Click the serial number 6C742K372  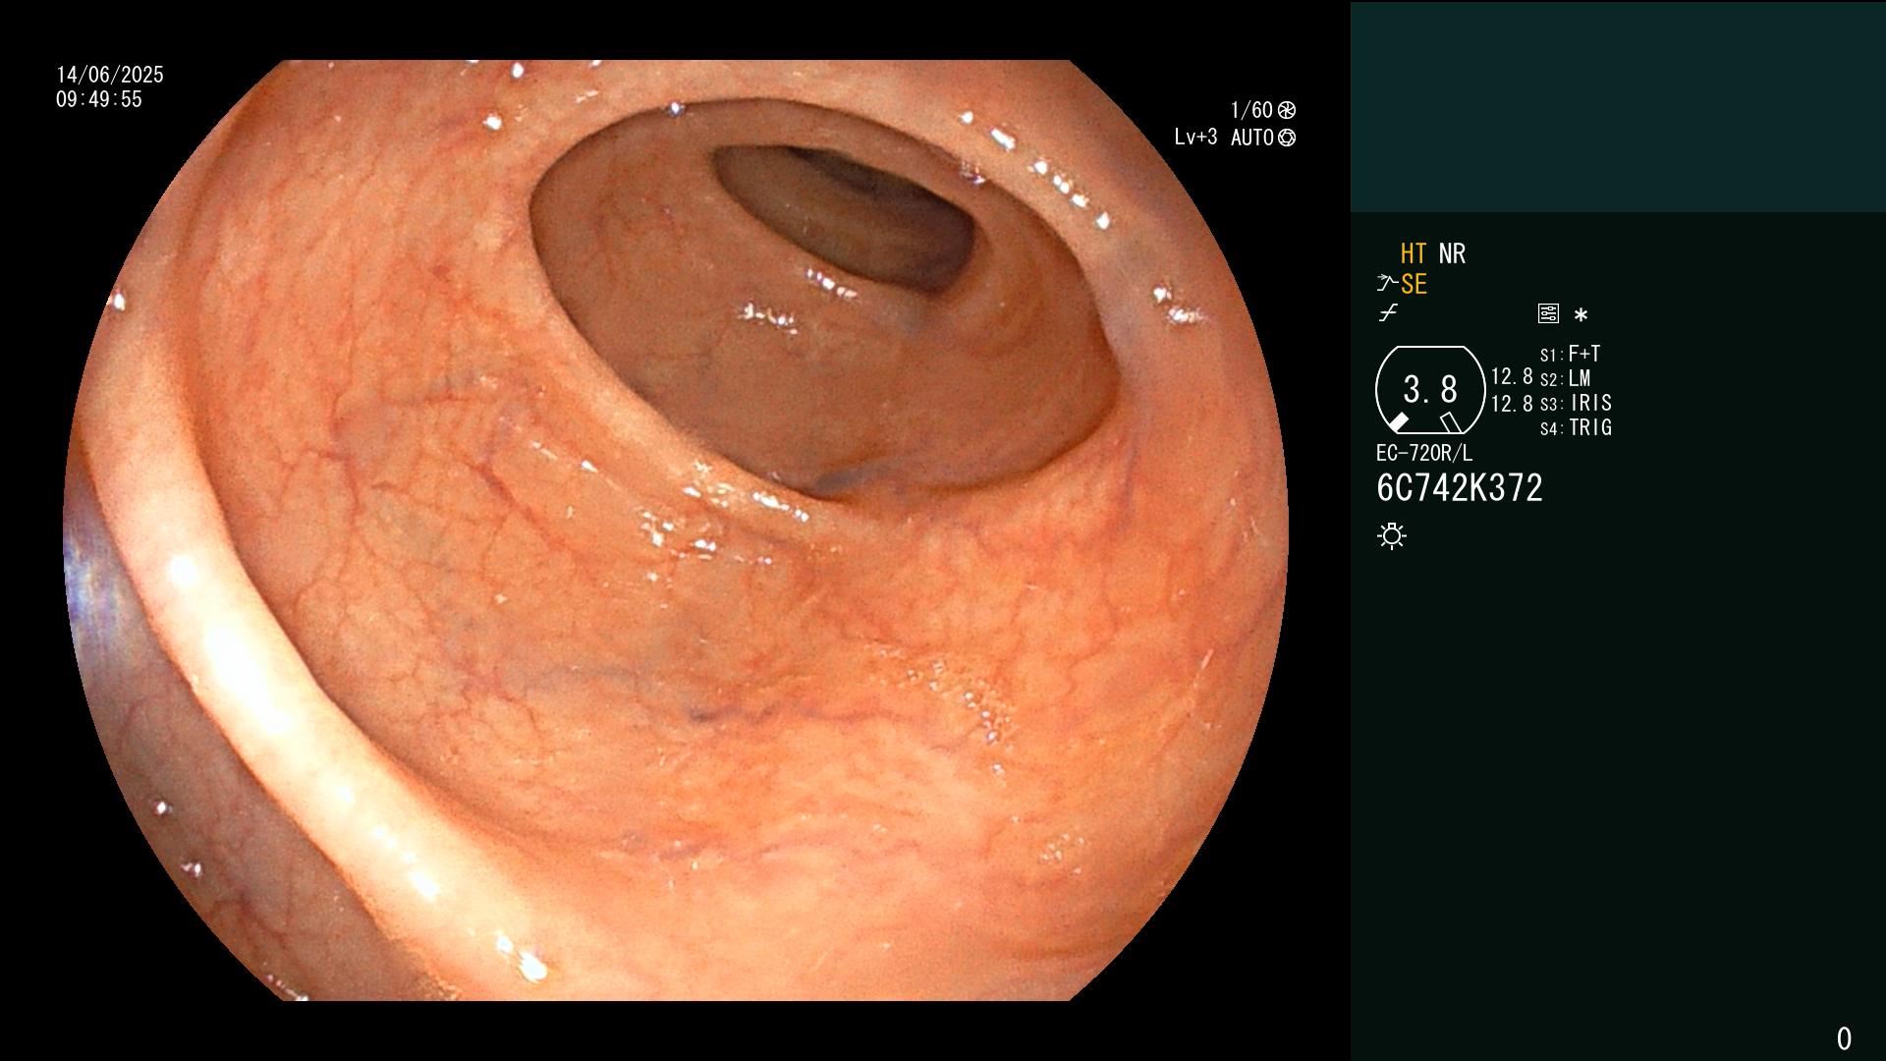1460,488
